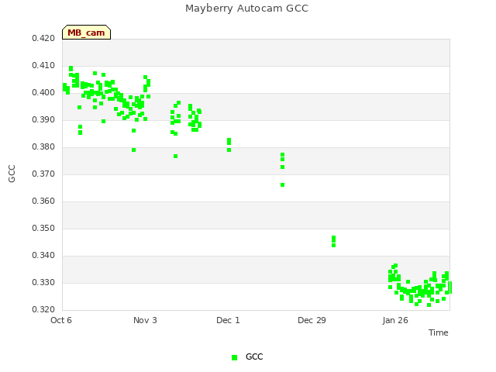Click the Time axis title
Image resolution: width=496 pixels, height=372 pixels.
439,332
